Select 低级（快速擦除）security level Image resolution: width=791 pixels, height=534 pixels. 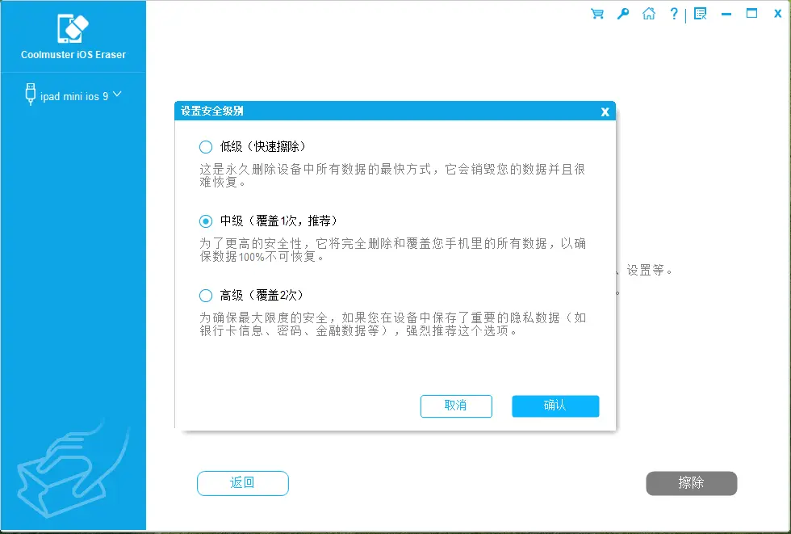tap(206, 146)
